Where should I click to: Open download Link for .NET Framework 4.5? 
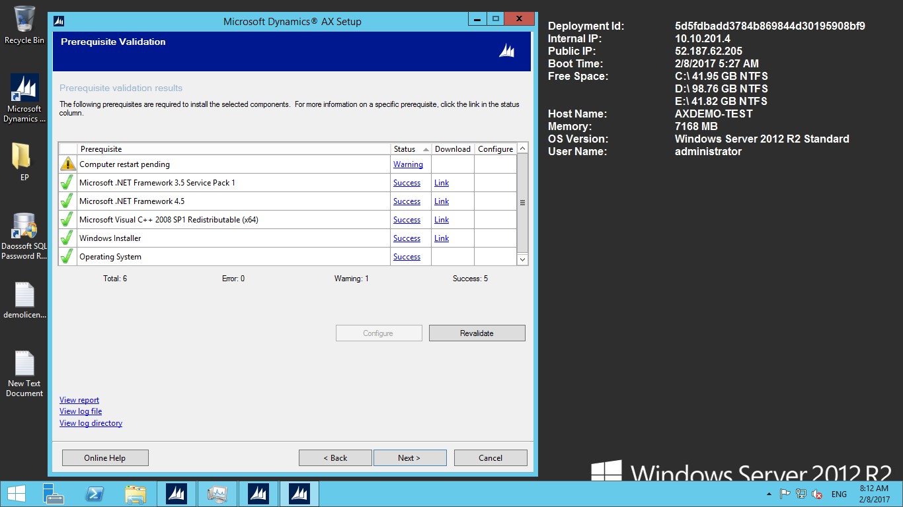[x=442, y=201]
